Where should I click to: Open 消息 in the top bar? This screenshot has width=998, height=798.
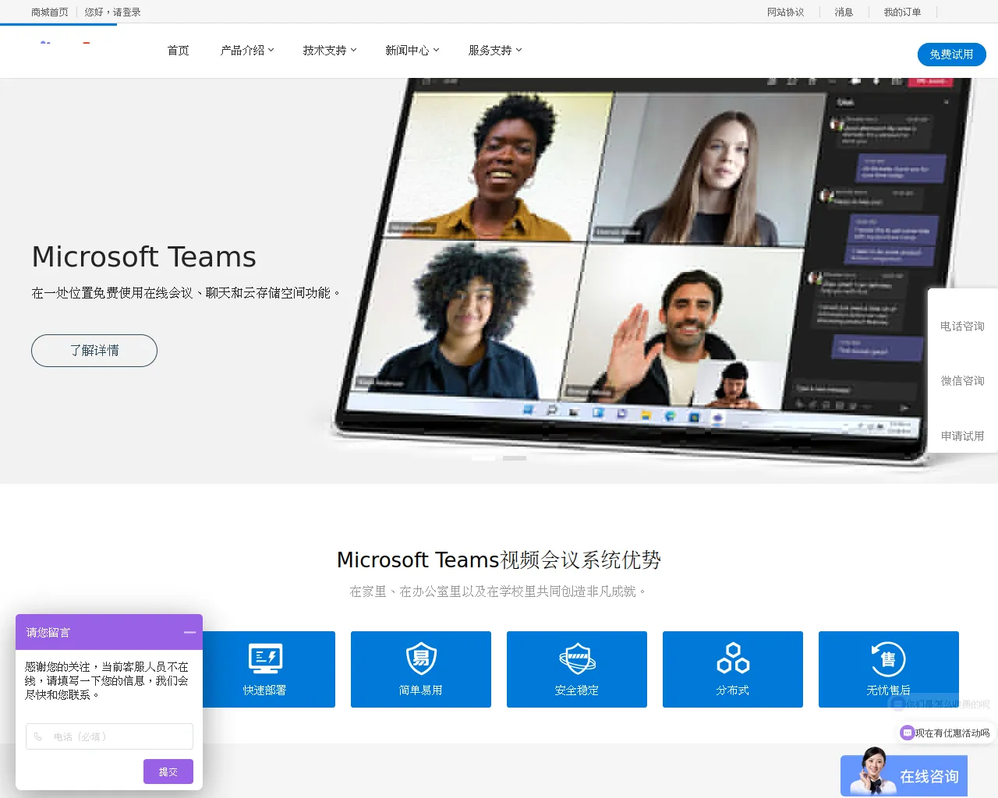[844, 12]
